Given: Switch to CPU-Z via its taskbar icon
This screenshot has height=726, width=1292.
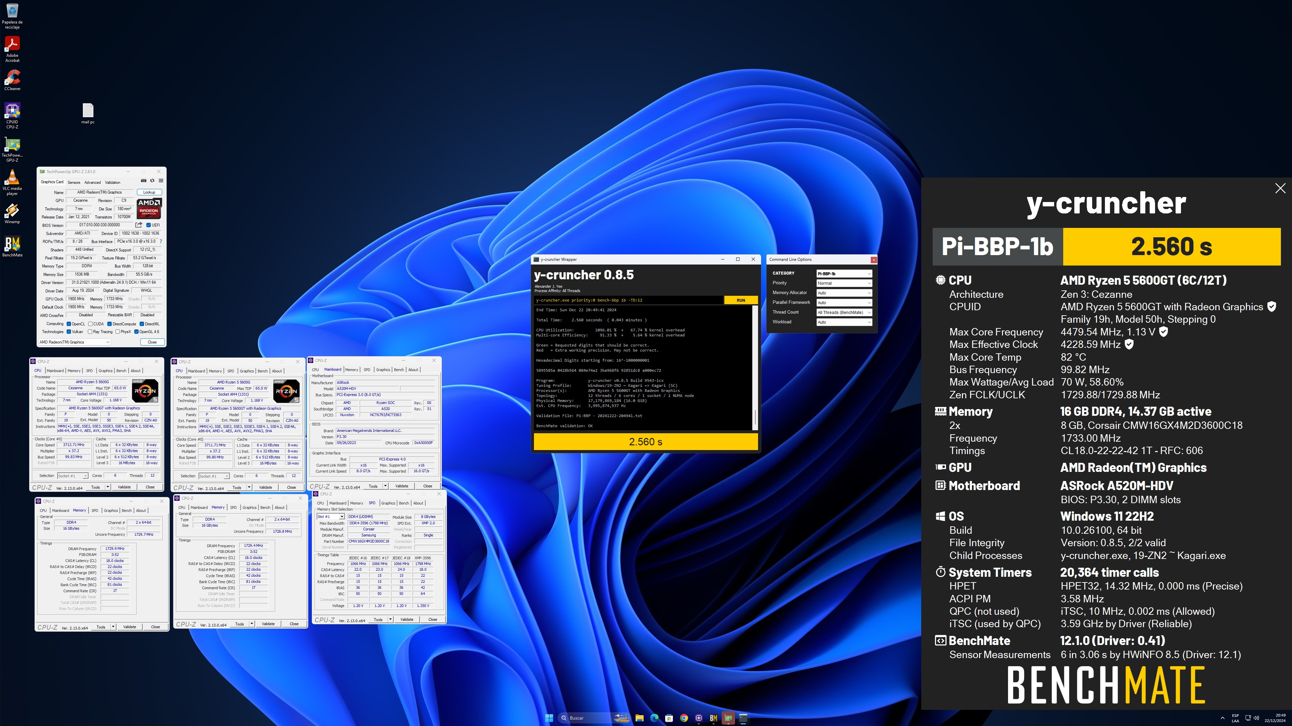Looking at the screenshot, I should click(699, 718).
